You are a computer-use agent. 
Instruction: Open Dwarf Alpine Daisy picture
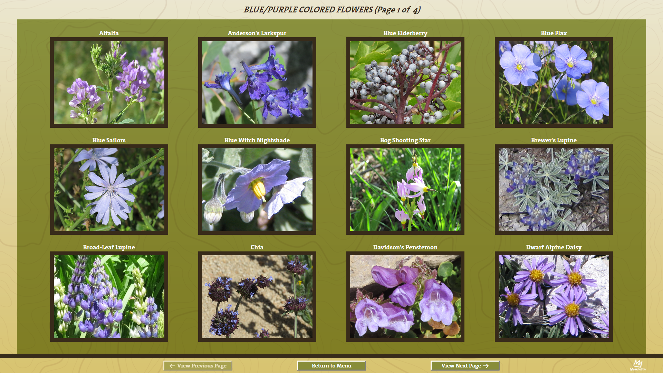(x=554, y=297)
